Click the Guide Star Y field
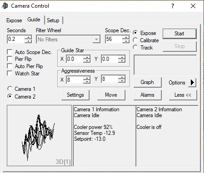Viewport: 204px width, 173px height. 110,59
